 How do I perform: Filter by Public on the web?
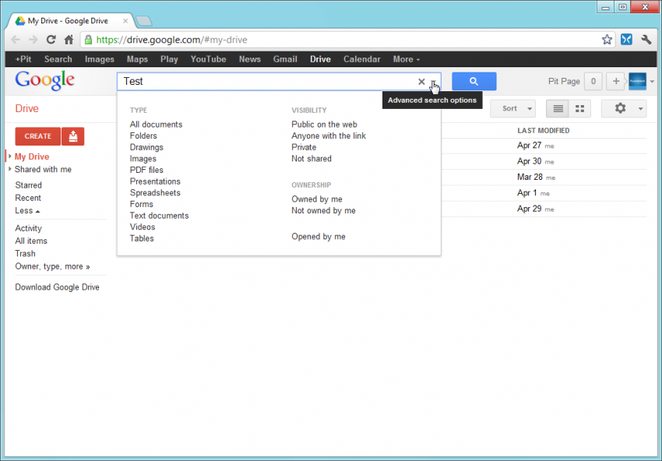(x=324, y=125)
